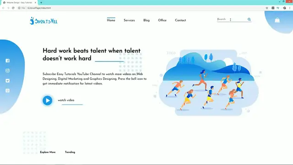Click the profile avatar icon in the browser toolbar
293x165 pixels.
tap(284, 8)
